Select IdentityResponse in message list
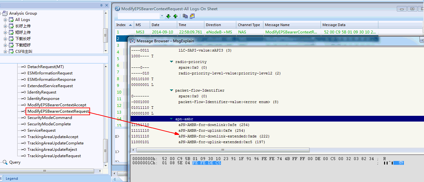424x182 pixels. tap(43, 99)
